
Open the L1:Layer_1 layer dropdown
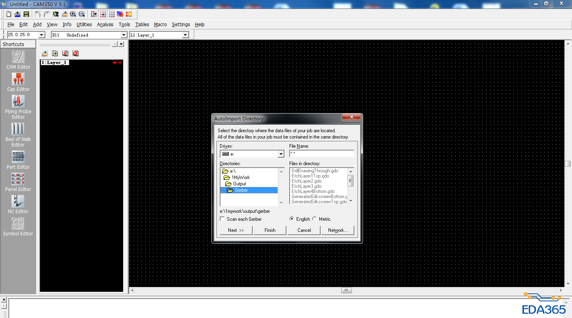pyautogui.click(x=185, y=35)
